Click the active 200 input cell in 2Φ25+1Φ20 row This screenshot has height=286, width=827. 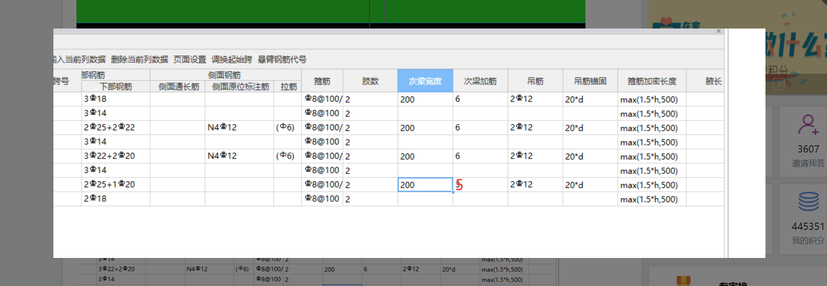[x=425, y=185]
